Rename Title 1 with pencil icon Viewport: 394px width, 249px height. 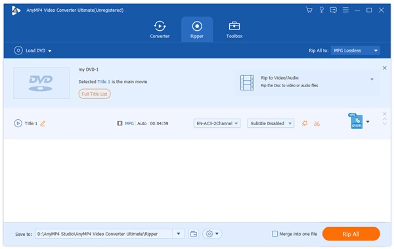coord(43,124)
